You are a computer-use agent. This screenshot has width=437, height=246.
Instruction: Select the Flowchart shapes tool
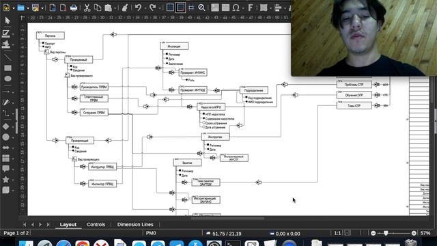coord(6,158)
